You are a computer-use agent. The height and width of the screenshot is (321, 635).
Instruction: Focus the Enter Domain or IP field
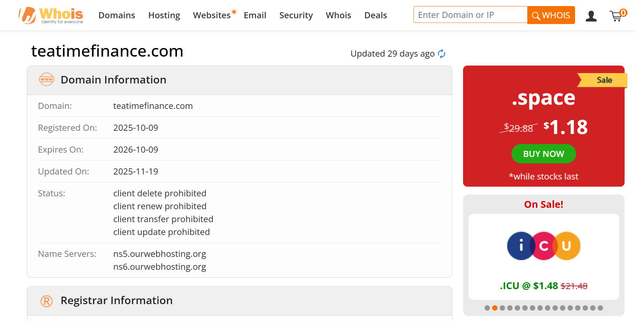click(x=470, y=15)
